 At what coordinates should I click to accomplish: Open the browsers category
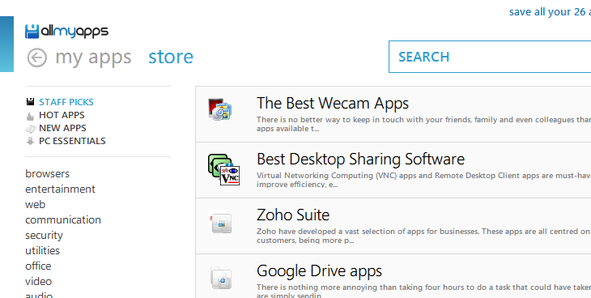click(x=48, y=173)
